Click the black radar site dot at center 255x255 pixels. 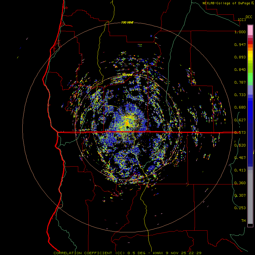tap(128, 127)
